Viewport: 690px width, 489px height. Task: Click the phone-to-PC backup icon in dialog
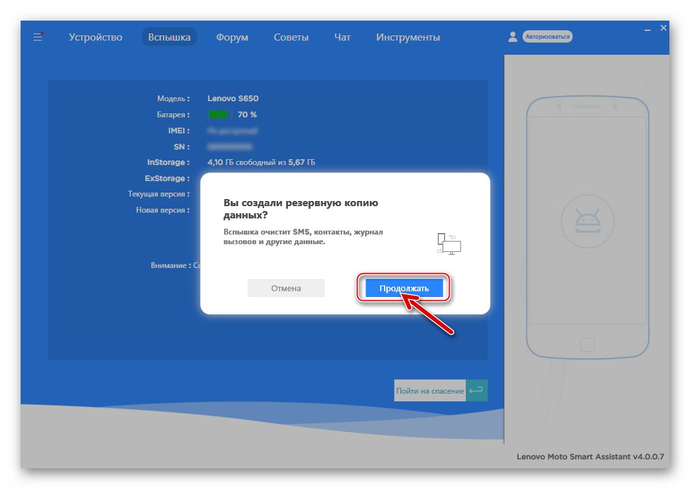pyautogui.click(x=449, y=244)
